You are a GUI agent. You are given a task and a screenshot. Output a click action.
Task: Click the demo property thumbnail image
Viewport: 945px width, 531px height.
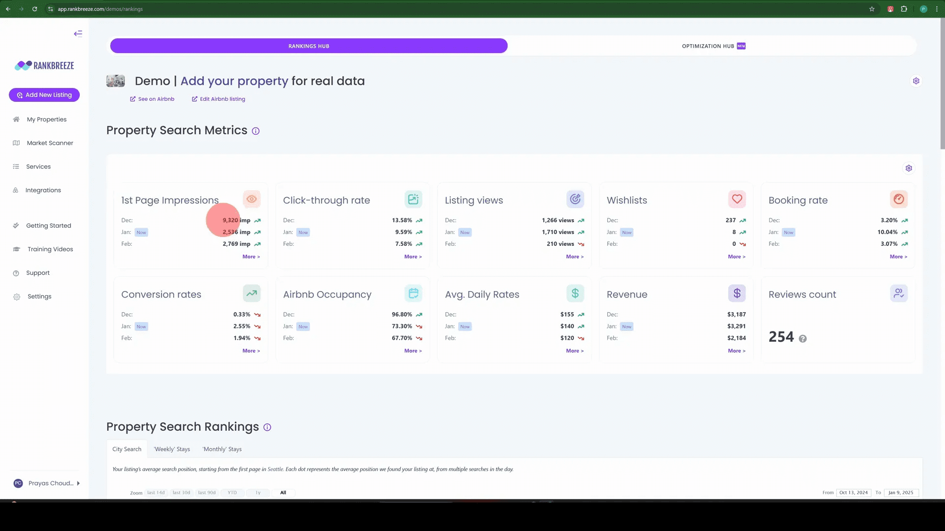click(x=116, y=81)
